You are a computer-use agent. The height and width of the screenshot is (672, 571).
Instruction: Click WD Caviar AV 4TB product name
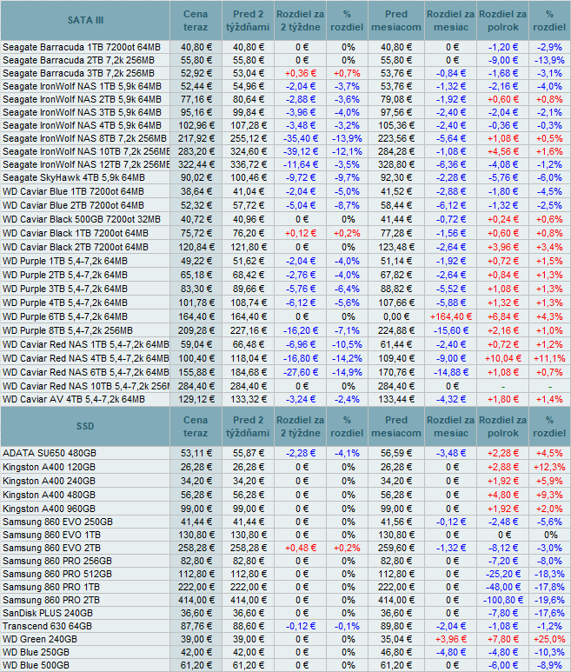74,399
